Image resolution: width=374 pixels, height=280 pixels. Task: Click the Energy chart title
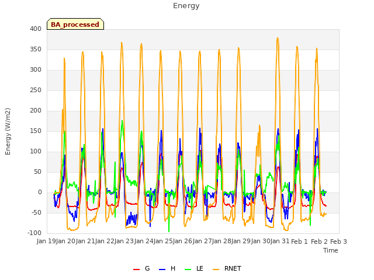click(186, 6)
